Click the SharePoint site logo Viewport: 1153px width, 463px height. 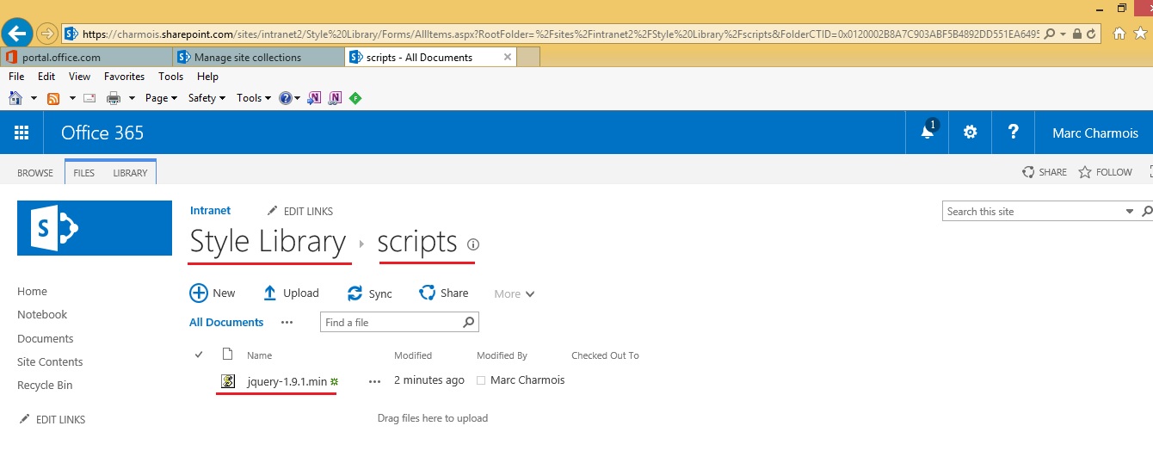[95, 228]
